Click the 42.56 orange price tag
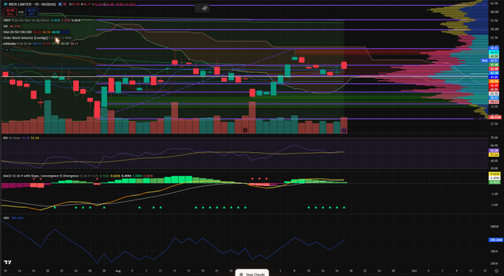The height and width of the screenshot is (276, 504). pos(494,82)
